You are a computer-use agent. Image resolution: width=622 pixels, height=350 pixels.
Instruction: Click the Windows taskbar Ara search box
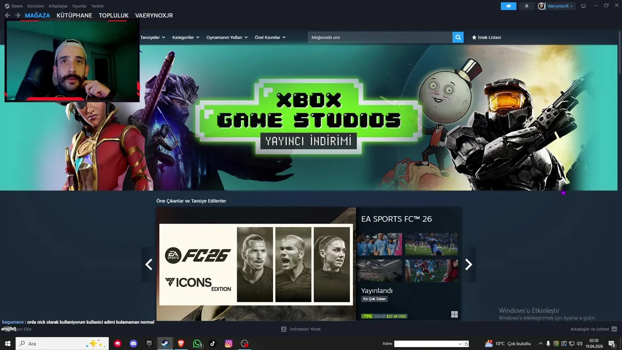click(x=62, y=344)
